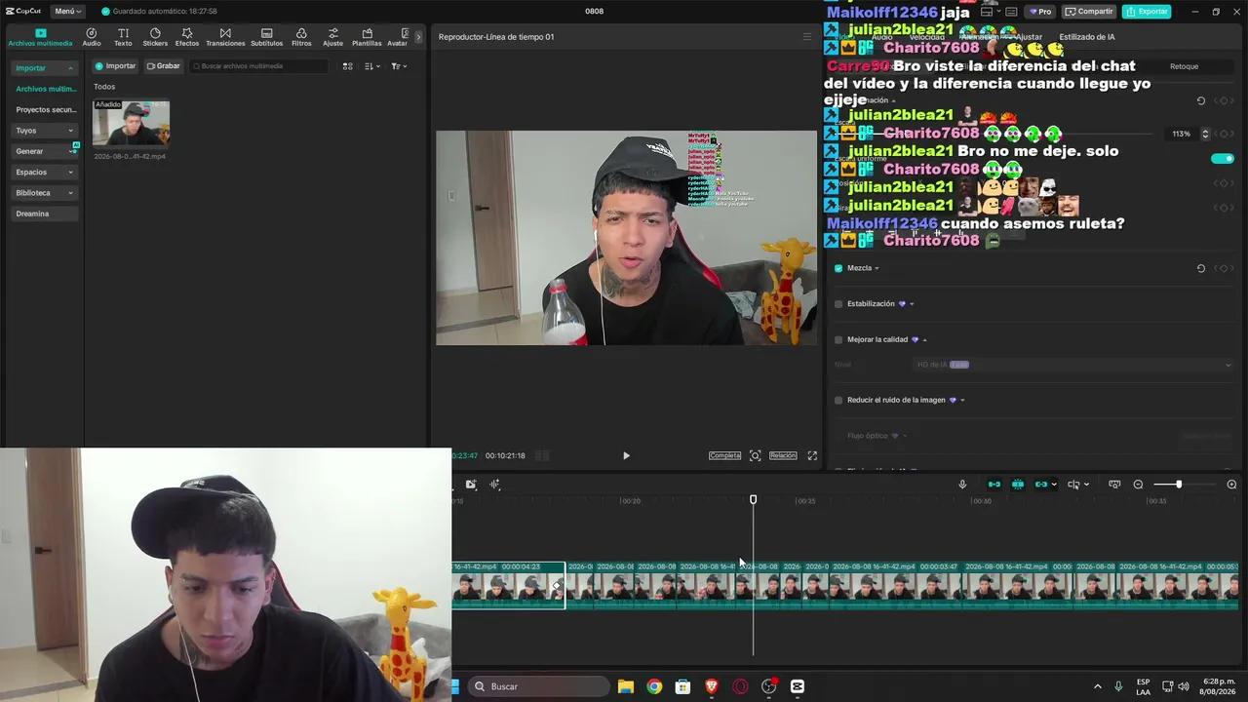Enter full screen preview mode
This screenshot has height=702, width=1248.
(x=812, y=455)
